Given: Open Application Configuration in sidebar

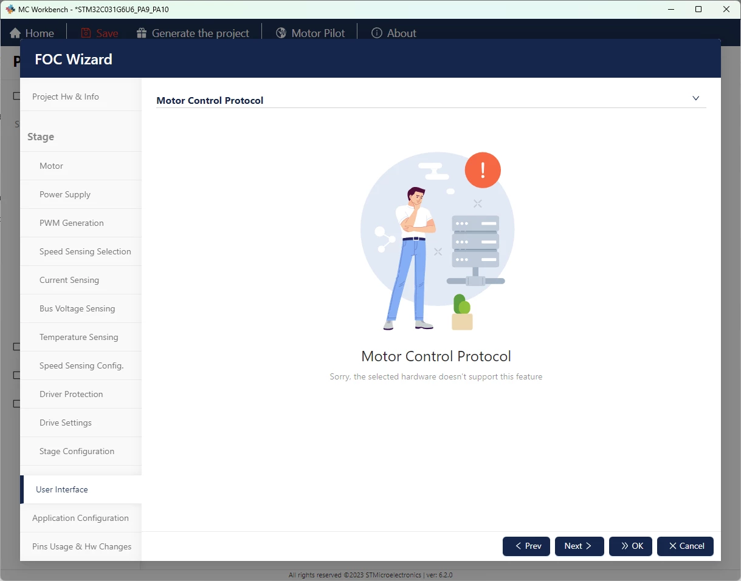Looking at the screenshot, I should click(81, 518).
